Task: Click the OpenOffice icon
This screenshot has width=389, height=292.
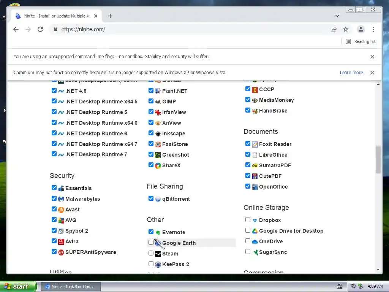Action: click(255, 187)
